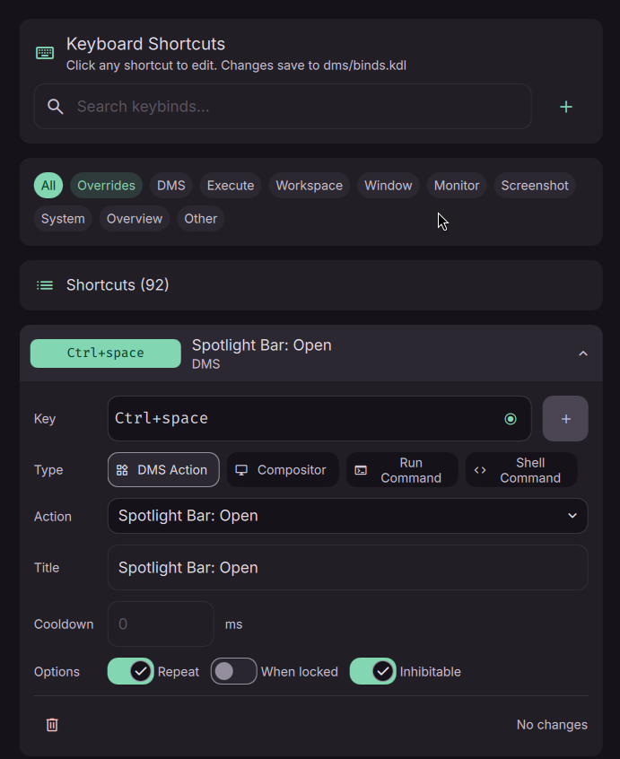Collapse the Ctrl+space shortcut chevron

(583, 353)
